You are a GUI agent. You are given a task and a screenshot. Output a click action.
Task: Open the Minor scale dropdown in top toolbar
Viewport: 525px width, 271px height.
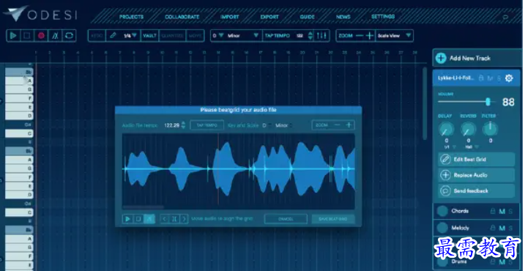[x=243, y=35]
